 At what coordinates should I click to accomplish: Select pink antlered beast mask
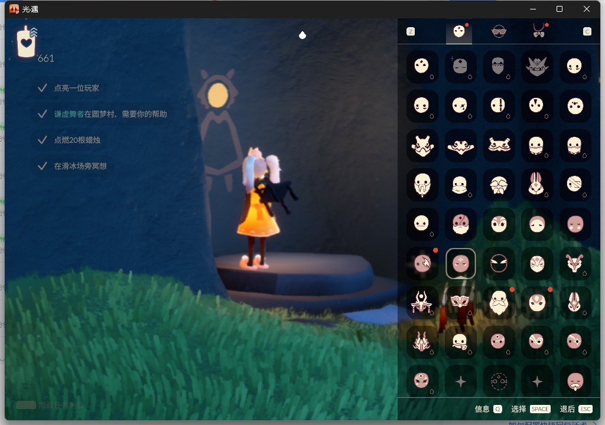tap(422, 342)
